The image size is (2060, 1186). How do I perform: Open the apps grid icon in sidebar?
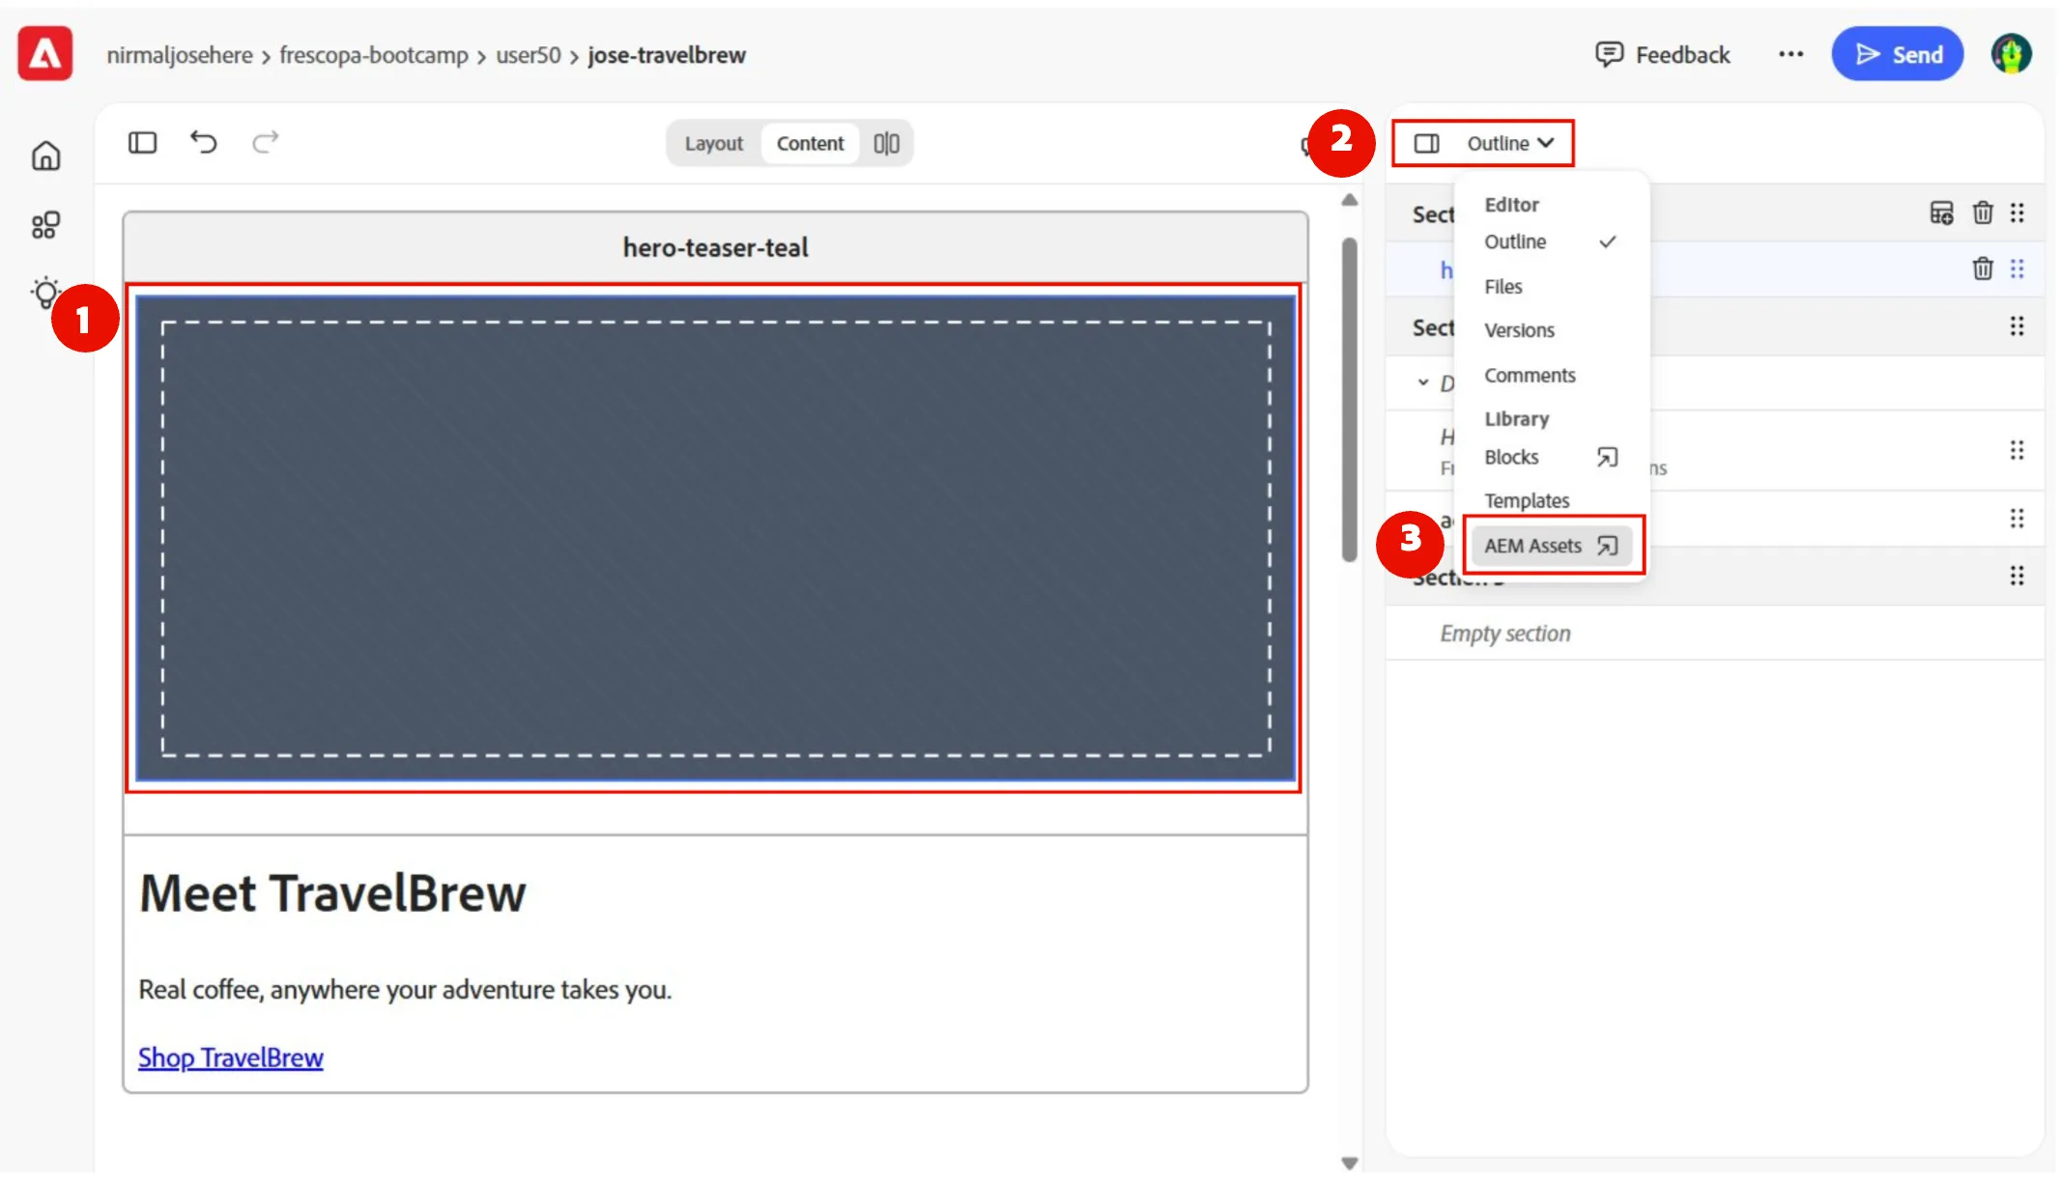click(x=45, y=225)
